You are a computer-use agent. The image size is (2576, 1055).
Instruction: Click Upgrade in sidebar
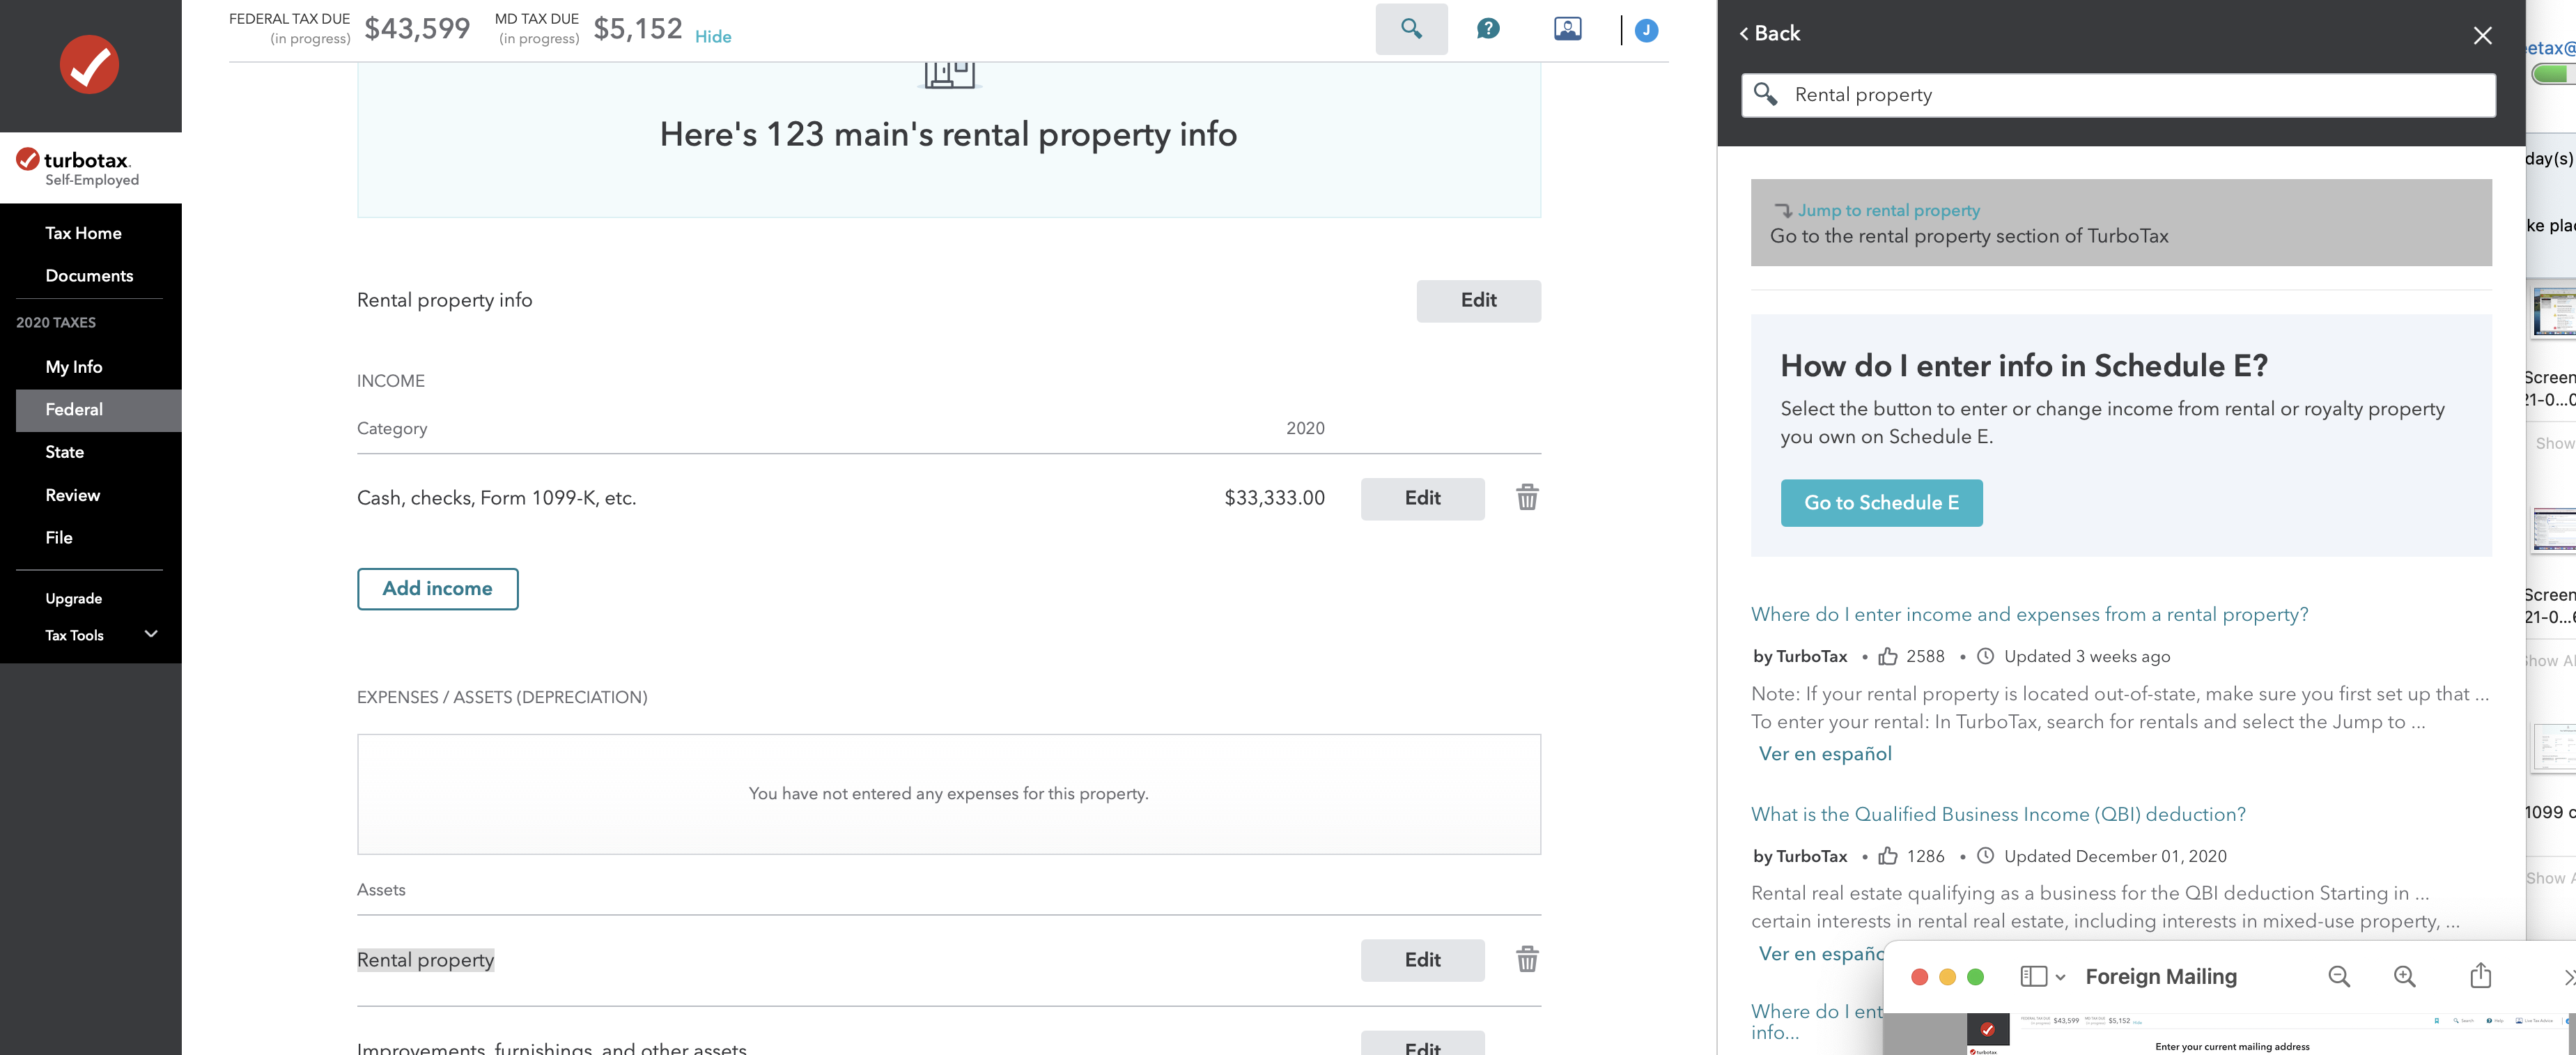[x=74, y=598]
